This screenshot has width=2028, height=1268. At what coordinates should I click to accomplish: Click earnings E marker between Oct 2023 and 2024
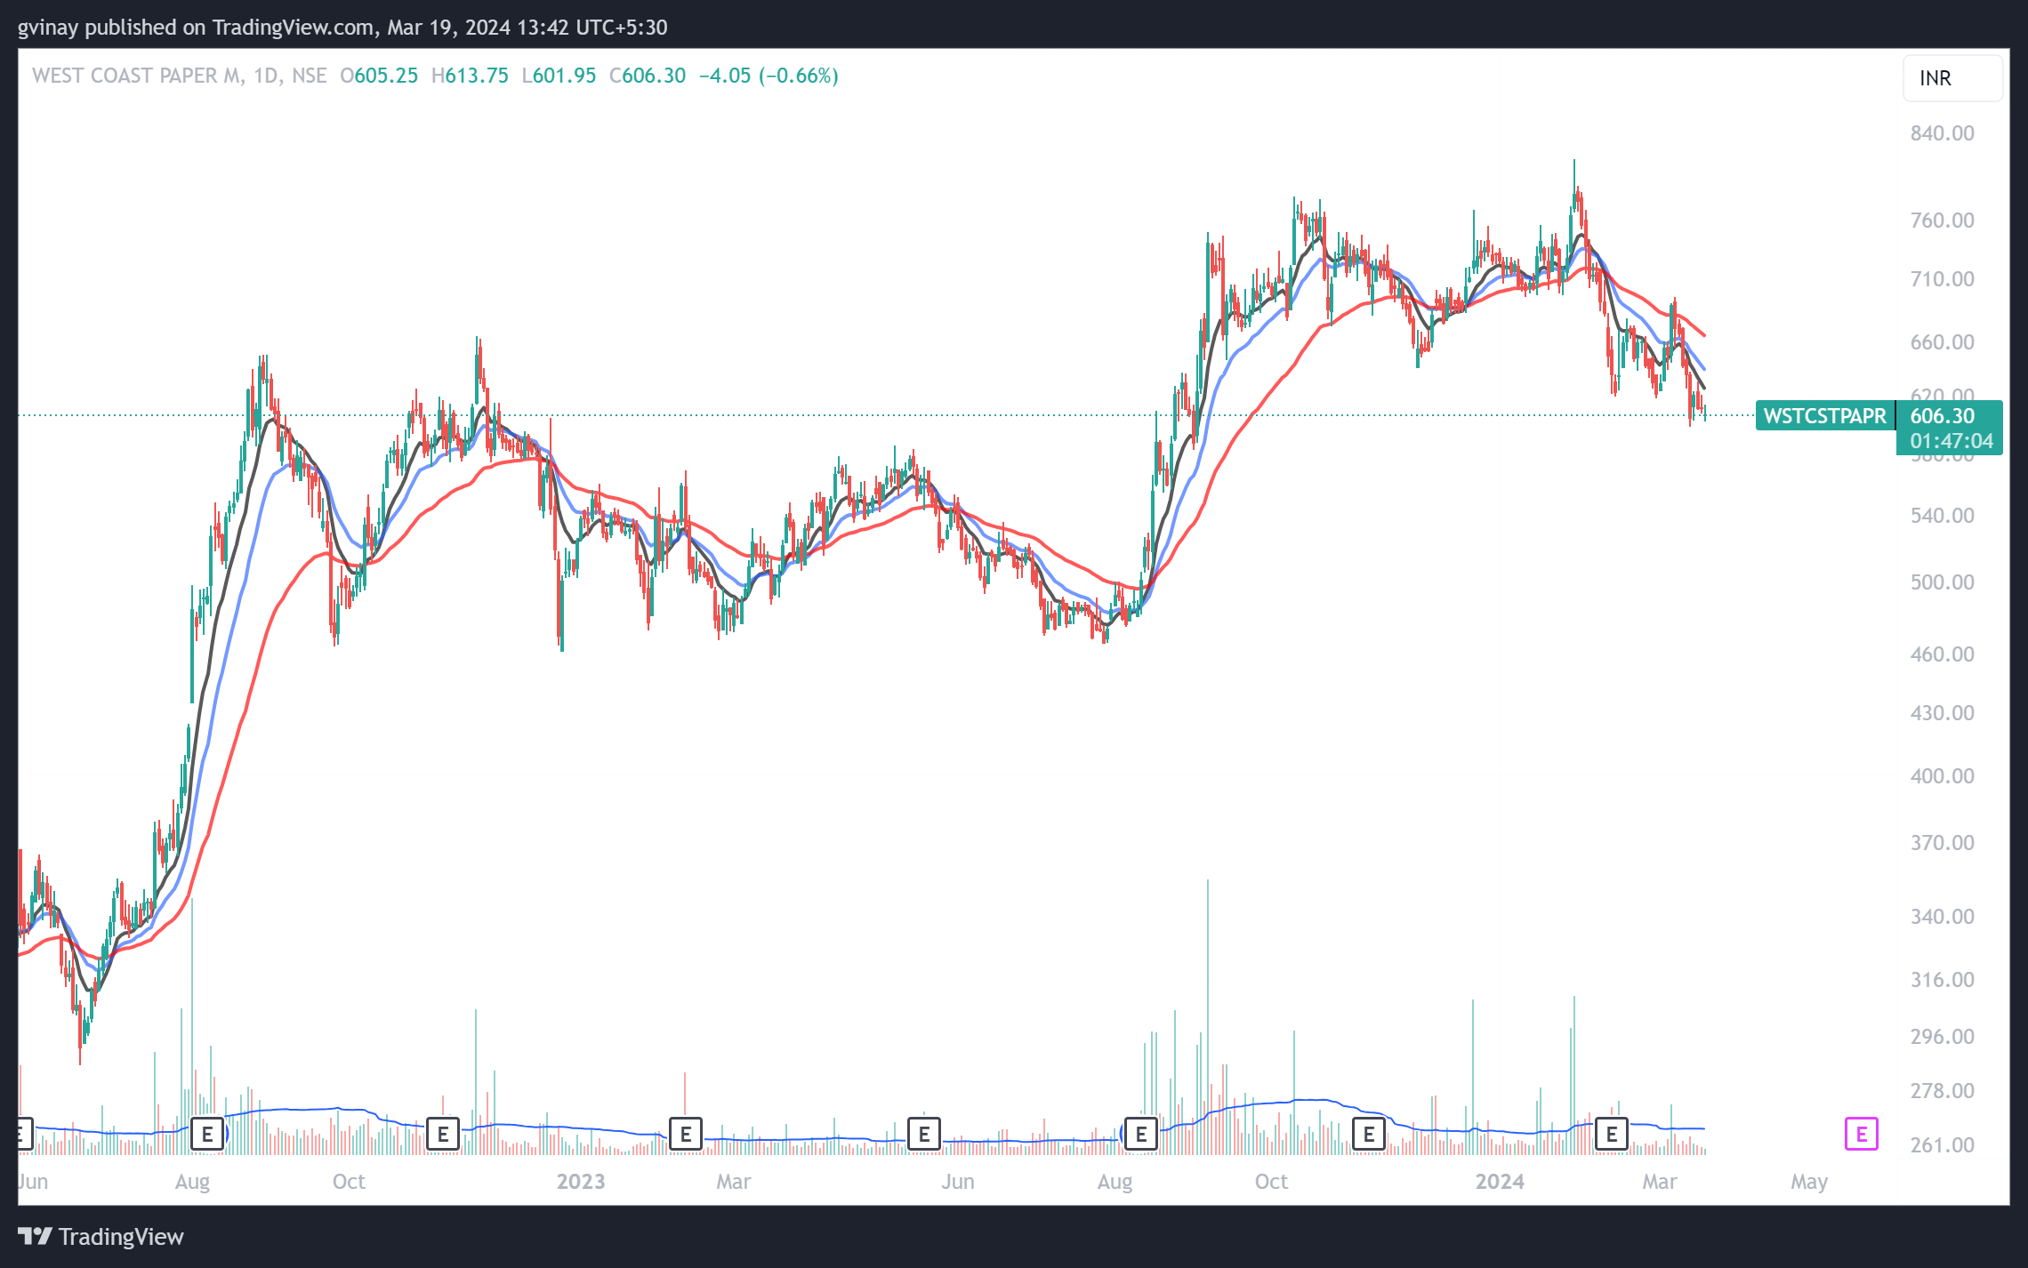tap(1369, 1134)
